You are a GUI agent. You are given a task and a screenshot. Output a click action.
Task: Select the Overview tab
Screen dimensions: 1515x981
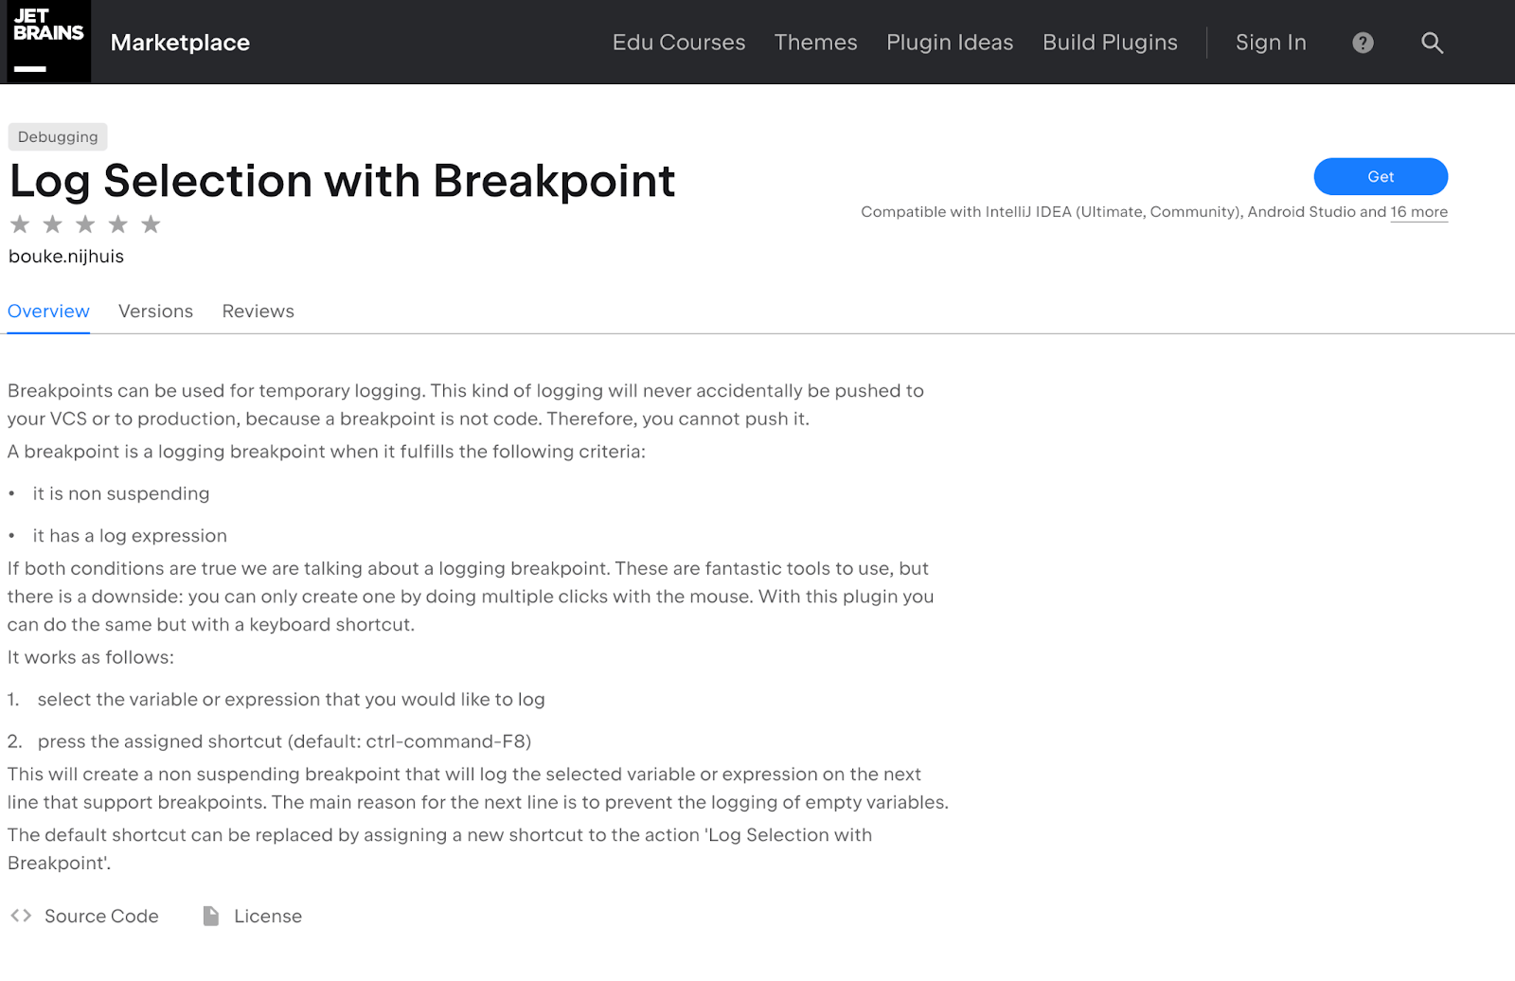point(48,312)
